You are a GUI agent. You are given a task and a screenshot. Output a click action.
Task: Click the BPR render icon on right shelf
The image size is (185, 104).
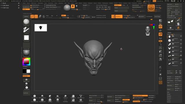pos(160,21)
